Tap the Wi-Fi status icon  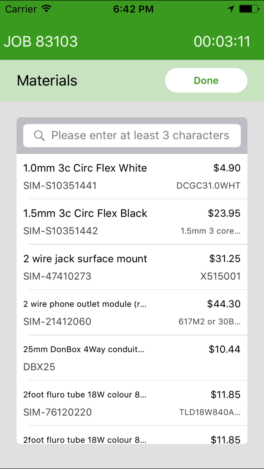tap(46, 9)
